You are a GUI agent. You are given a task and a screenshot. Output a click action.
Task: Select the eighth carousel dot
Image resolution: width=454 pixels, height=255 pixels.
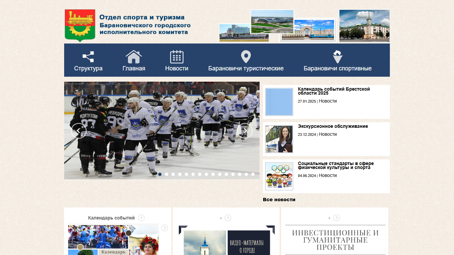(x=206, y=174)
